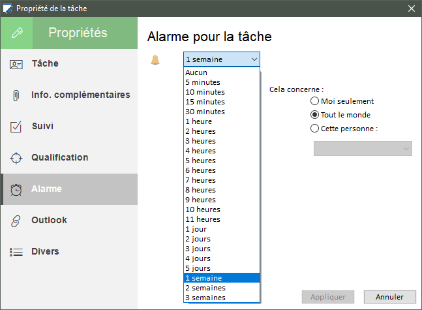Viewport: 422px width, 310px height.
Task: Select 8 heures option
Action: [x=222, y=190]
